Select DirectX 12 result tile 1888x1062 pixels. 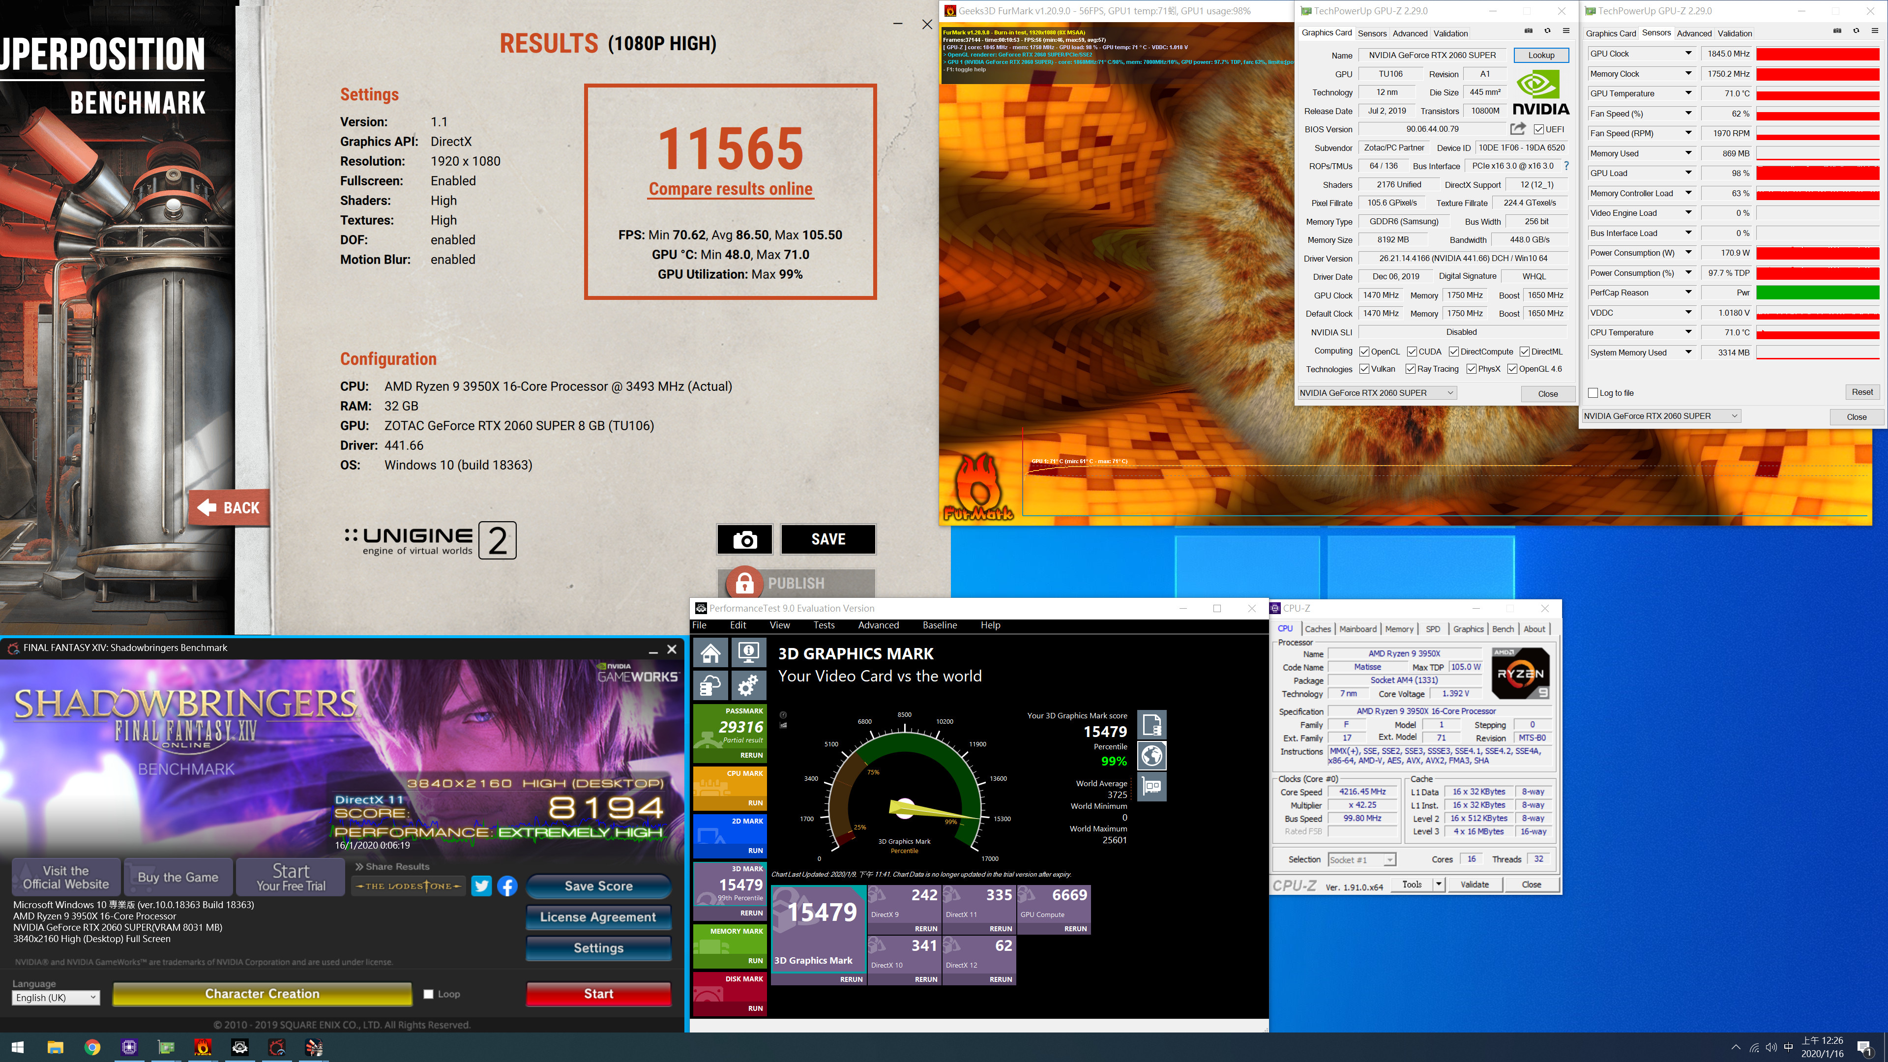tap(978, 953)
